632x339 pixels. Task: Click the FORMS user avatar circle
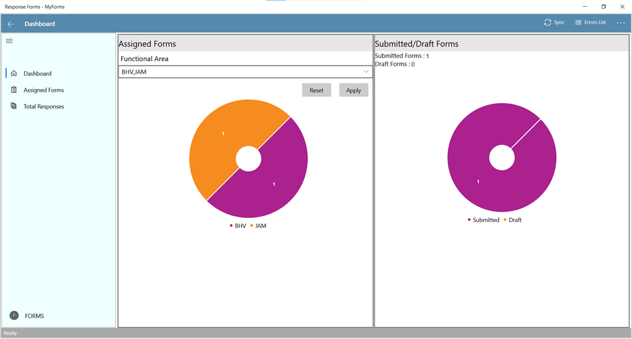pyautogui.click(x=14, y=316)
